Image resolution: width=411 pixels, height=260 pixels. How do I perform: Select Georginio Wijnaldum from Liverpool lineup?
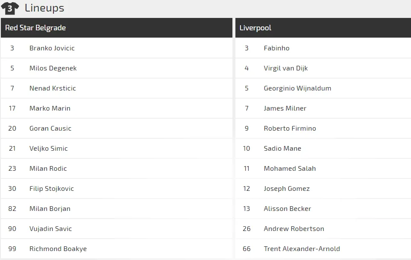297,88
